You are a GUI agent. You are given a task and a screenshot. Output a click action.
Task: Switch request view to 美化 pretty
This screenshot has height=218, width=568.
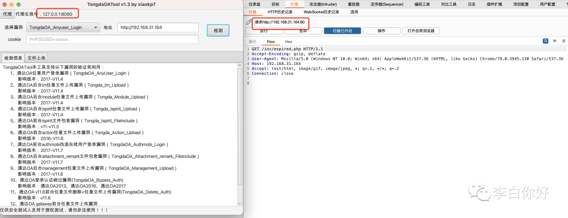(252, 42)
